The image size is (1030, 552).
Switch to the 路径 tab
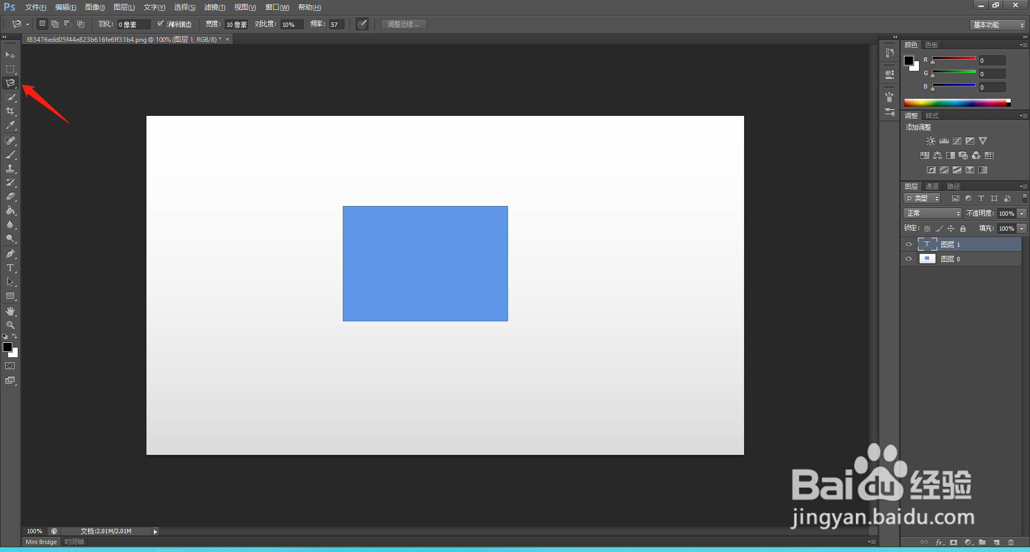(953, 186)
